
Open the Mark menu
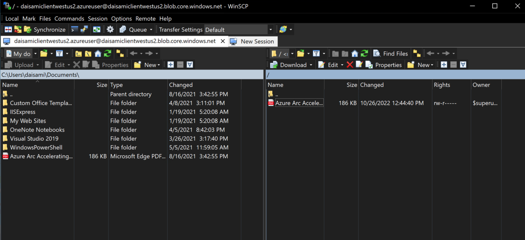click(x=29, y=19)
